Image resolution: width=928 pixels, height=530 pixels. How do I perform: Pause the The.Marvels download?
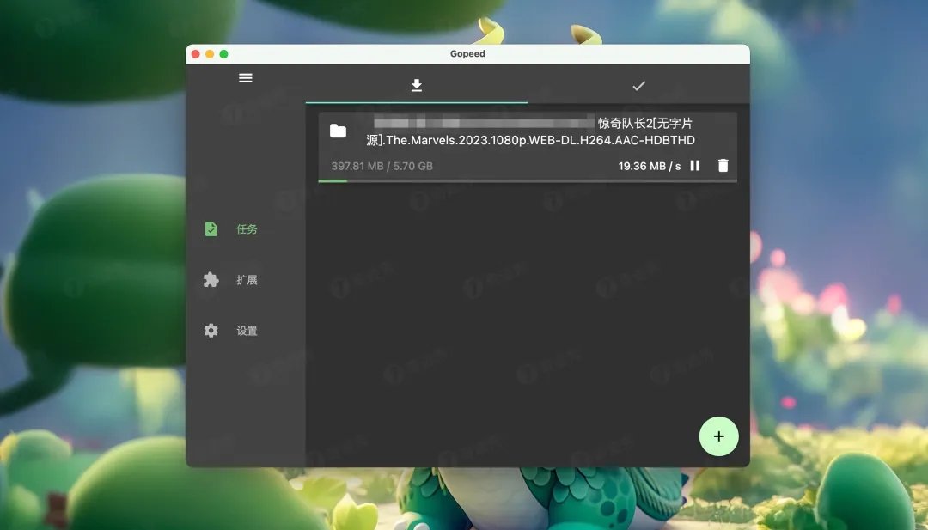pyautogui.click(x=695, y=166)
